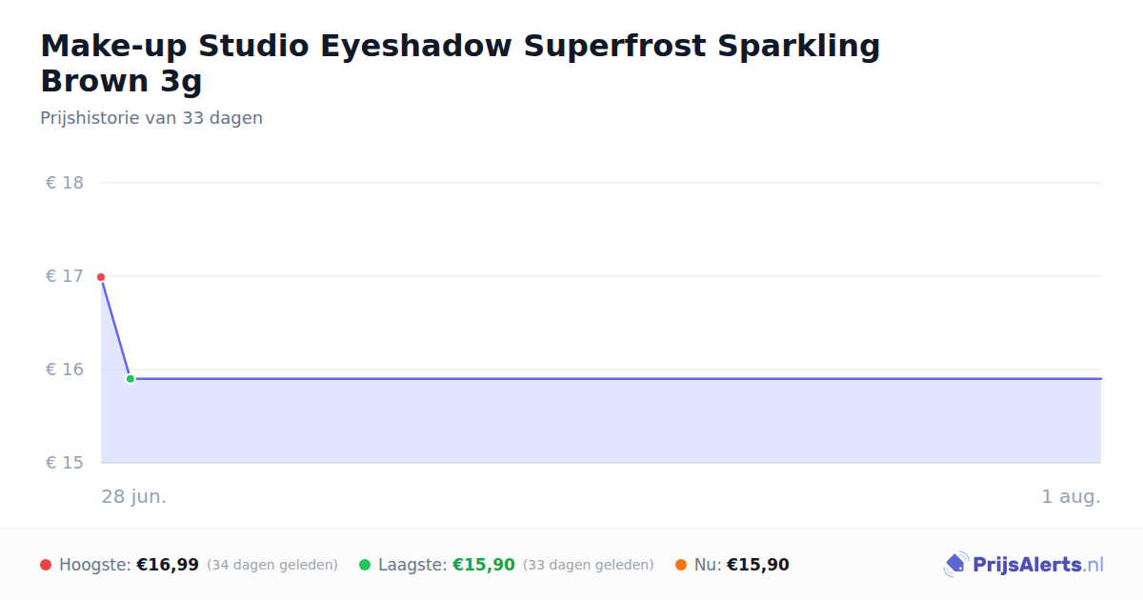The width and height of the screenshot is (1143, 600).
Task: Click the Laagste price €15,90 value
Action: [484, 565]
